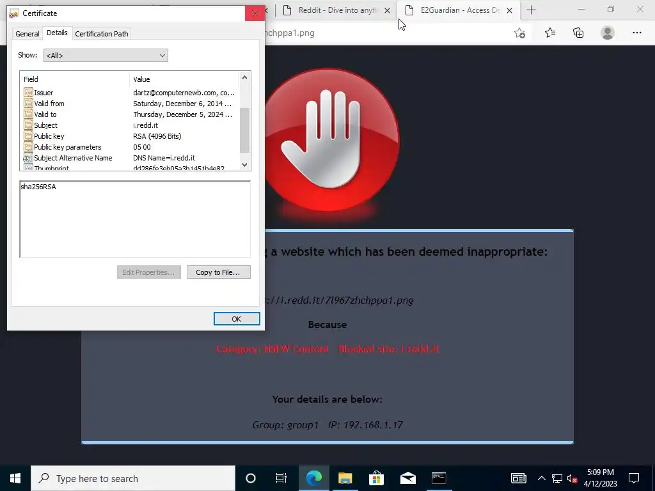Click the Type here to search box
The image size is (655, 491).
[133, 478]
